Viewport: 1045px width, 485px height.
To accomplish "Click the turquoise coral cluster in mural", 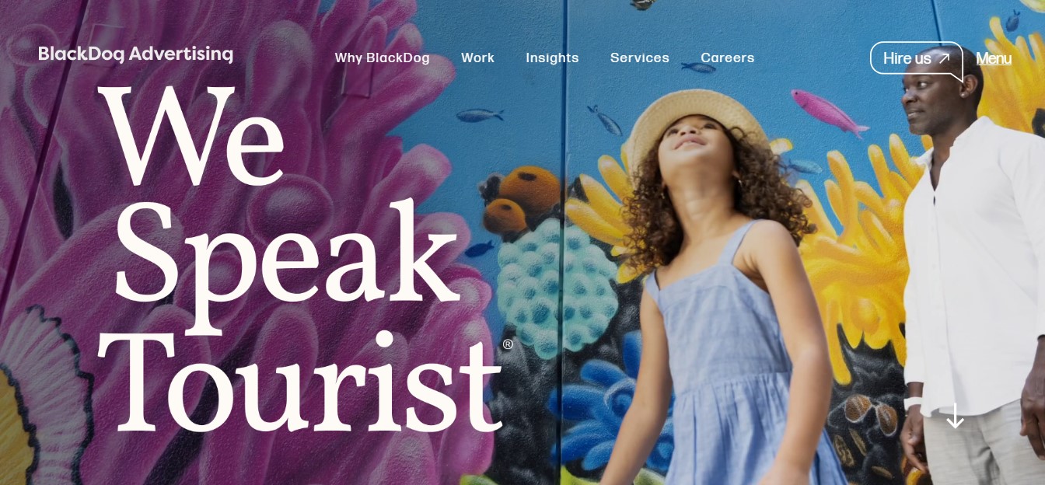I will [557, 289].
